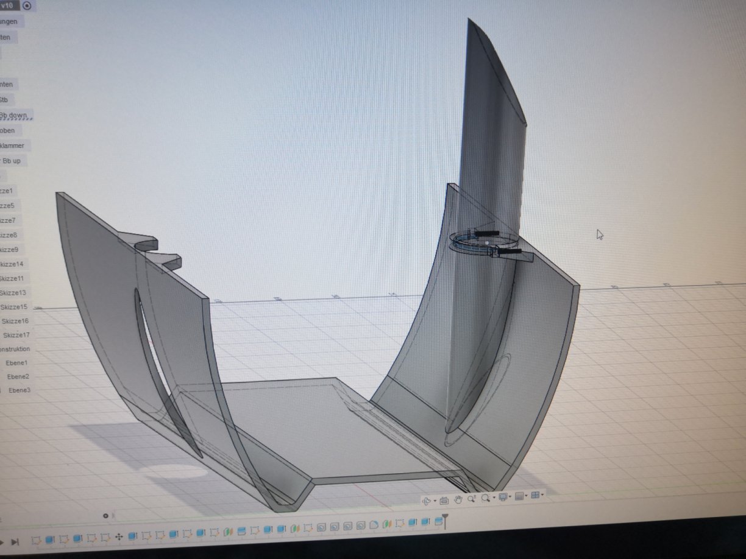Click the Skizze17 sketch entry
The image size is (746, 559).
16,335
